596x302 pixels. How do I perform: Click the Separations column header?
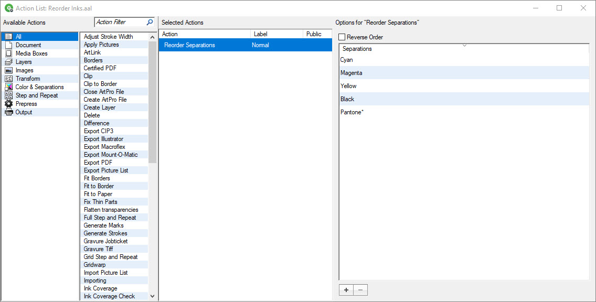[x=464, y=49]
